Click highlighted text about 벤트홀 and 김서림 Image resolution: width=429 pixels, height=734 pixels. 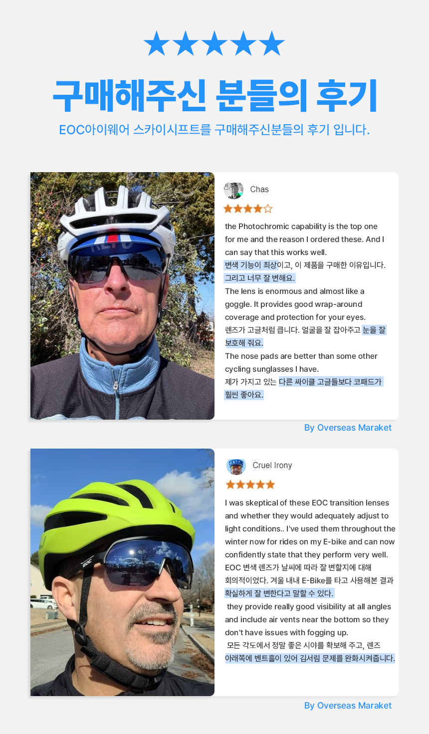pyautogui.click(x=310, y=658)
